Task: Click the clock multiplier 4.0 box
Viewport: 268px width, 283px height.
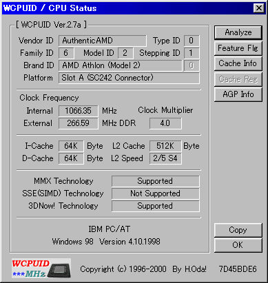Action: [165, 123]
